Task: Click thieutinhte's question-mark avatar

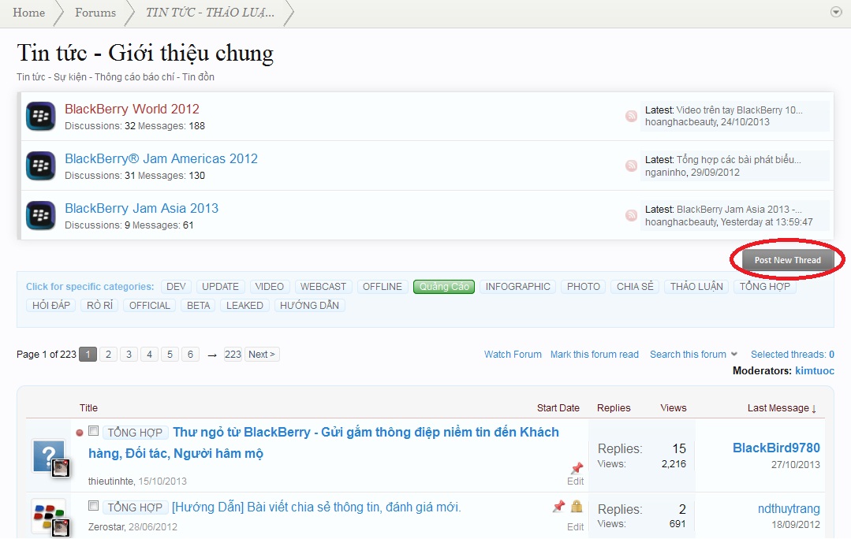Action: (48, 455)
